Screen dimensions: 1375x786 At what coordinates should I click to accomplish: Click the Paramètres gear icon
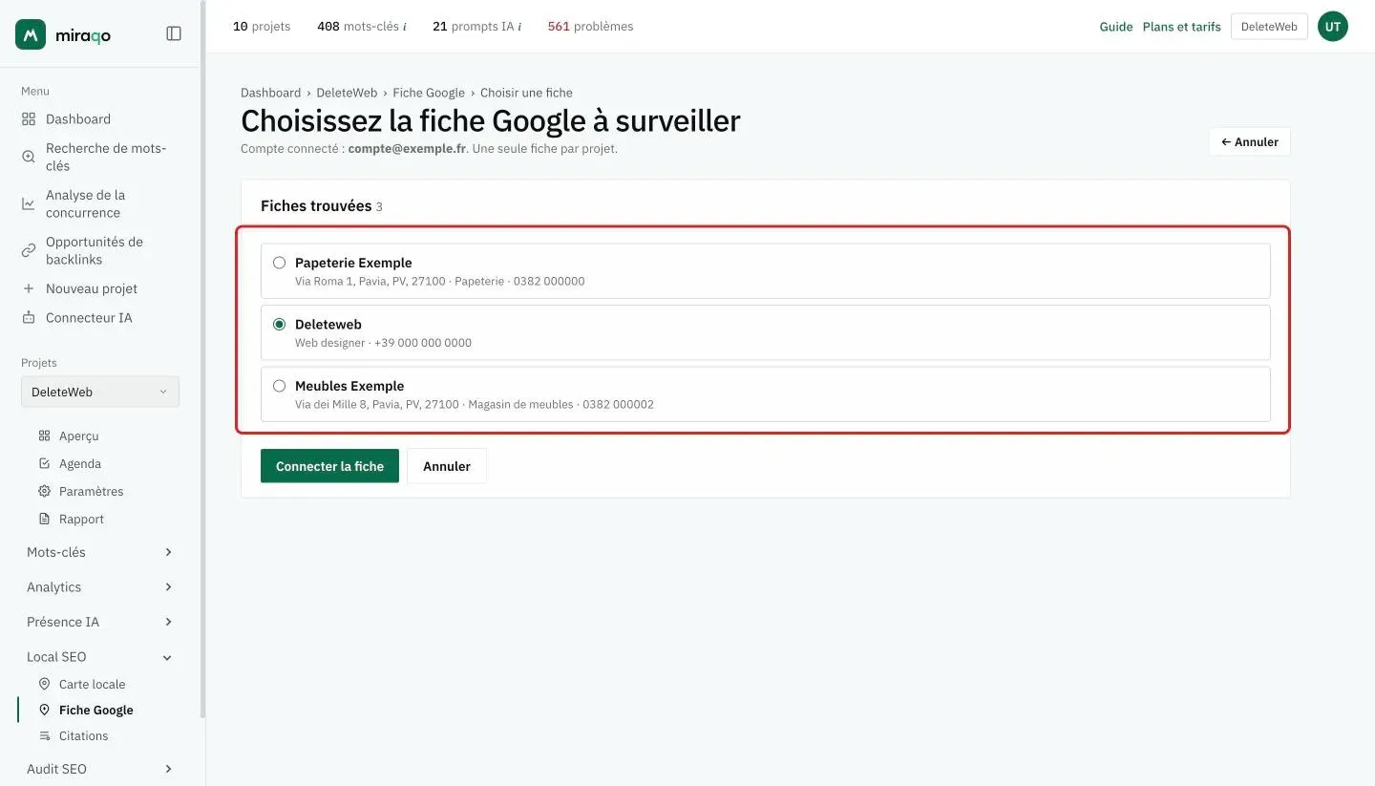coord(44,491)
